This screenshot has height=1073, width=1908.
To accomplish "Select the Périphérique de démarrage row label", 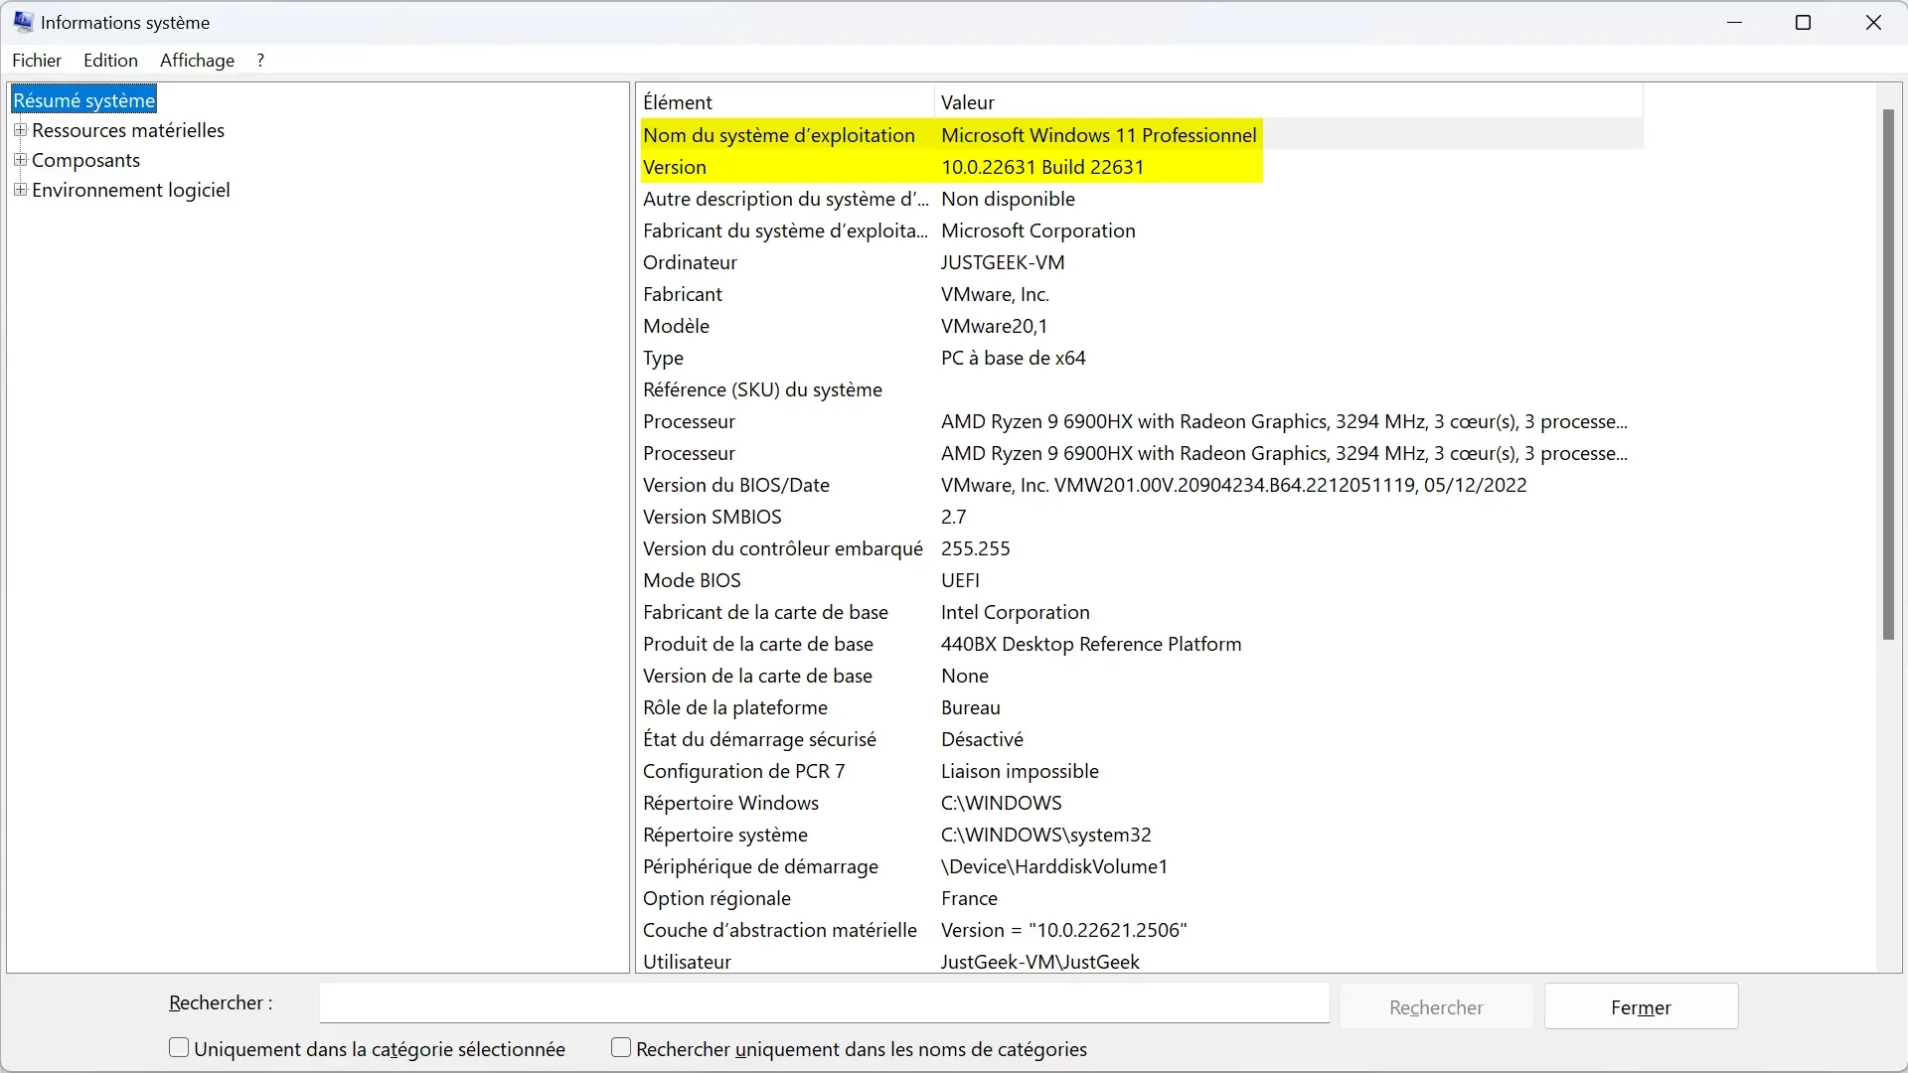I will (x=760, y=866).
